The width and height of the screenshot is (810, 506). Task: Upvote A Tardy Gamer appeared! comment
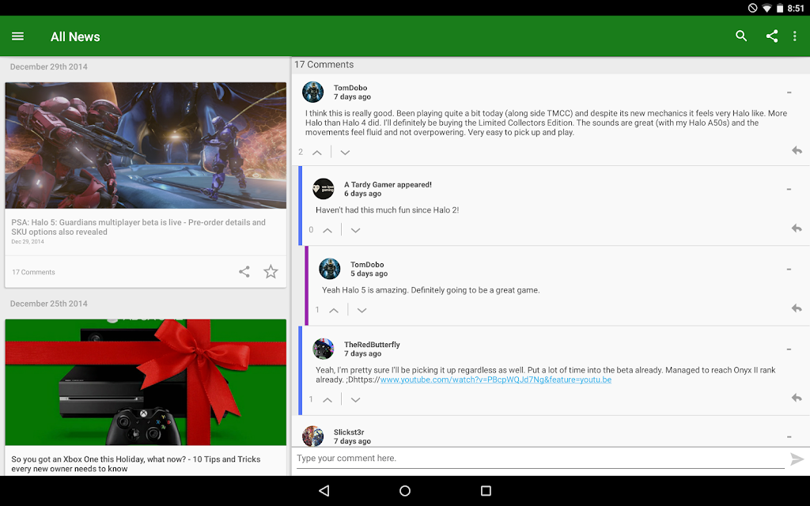point(327,230)
